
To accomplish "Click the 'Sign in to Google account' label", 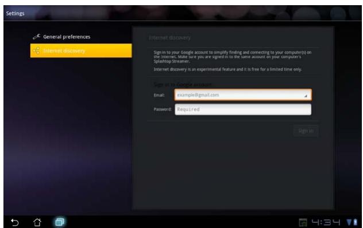I will tap(183, 85).
